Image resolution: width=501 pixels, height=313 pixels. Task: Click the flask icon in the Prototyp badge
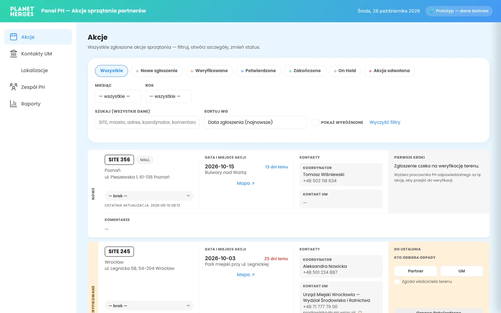click(x=432, y=11)
